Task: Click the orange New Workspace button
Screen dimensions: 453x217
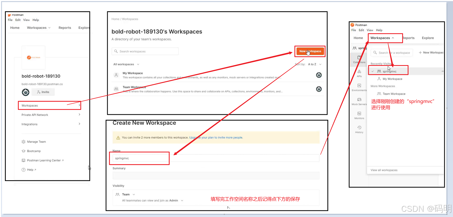Action: (x=310, y=51)
